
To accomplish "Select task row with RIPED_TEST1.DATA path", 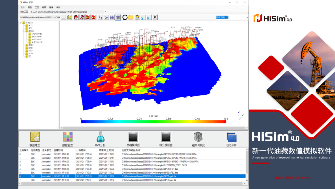I will pos(132,165).
